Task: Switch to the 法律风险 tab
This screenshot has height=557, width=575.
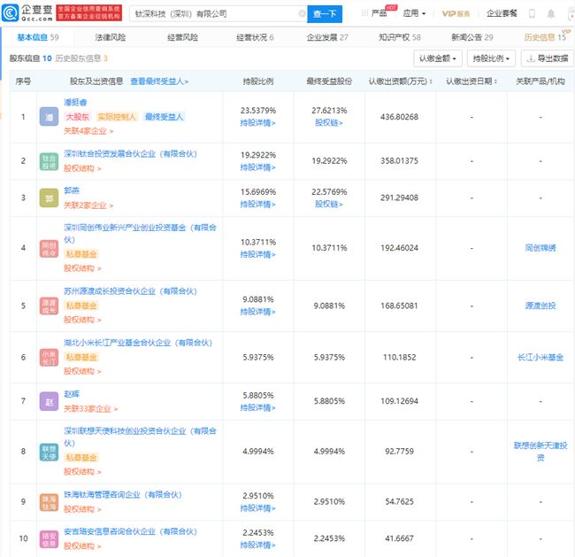Action: 110,37
